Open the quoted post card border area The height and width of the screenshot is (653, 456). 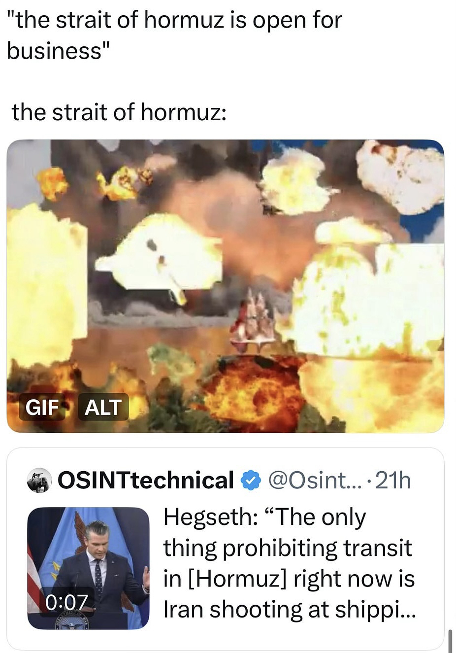pyautogui.click(x=226, y=549)
